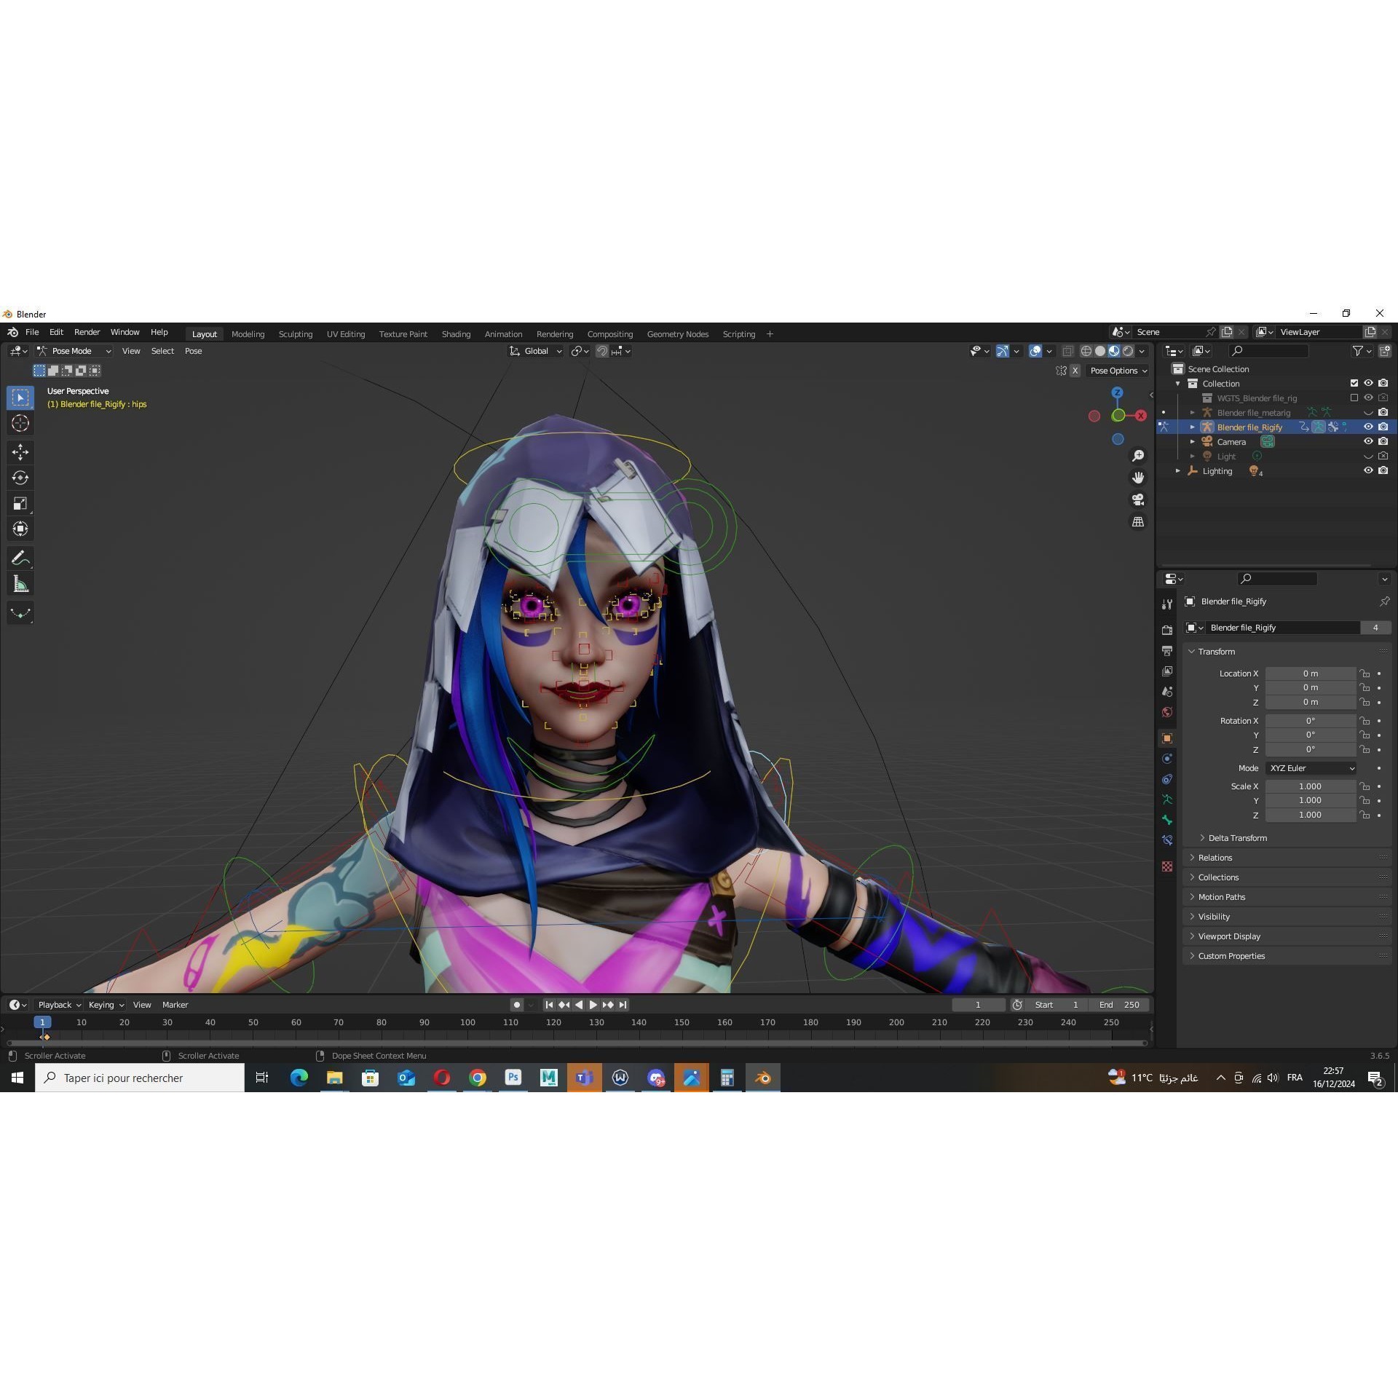The height and width of the screenshot is (1398, 1398).
Task: Toggle X-axis mirror in pose options
Action: point(1075,371)
